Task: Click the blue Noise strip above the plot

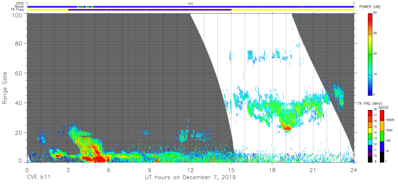Action: [191, 6]
